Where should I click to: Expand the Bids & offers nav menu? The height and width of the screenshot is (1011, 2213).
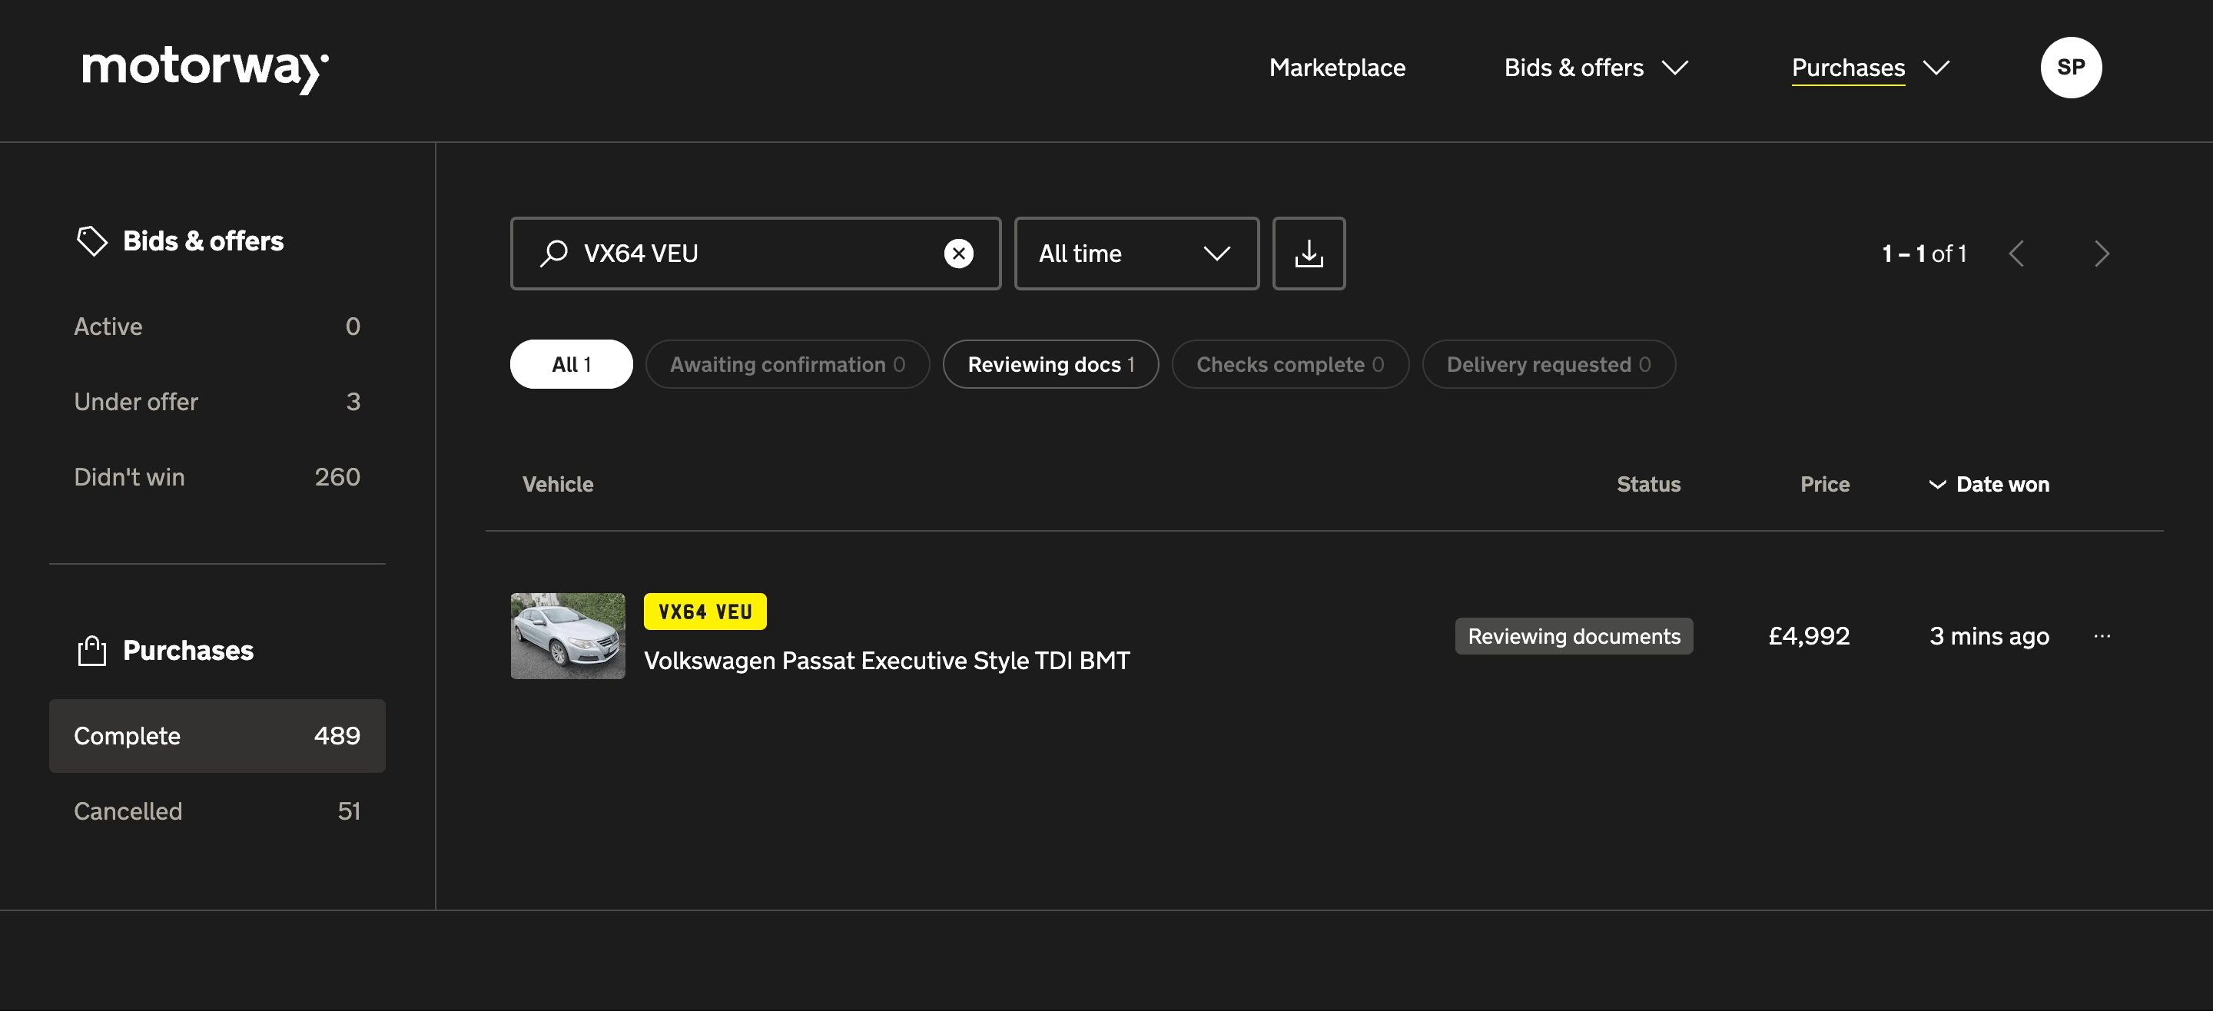click(x=1595, y=68)
